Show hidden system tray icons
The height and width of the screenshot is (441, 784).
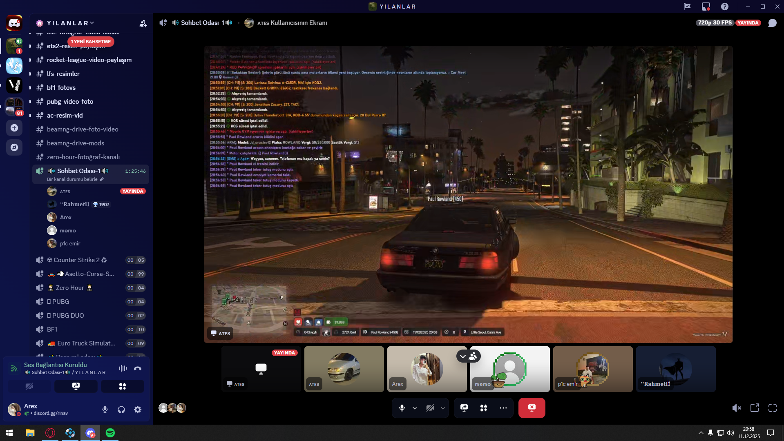tap(701, 433)
